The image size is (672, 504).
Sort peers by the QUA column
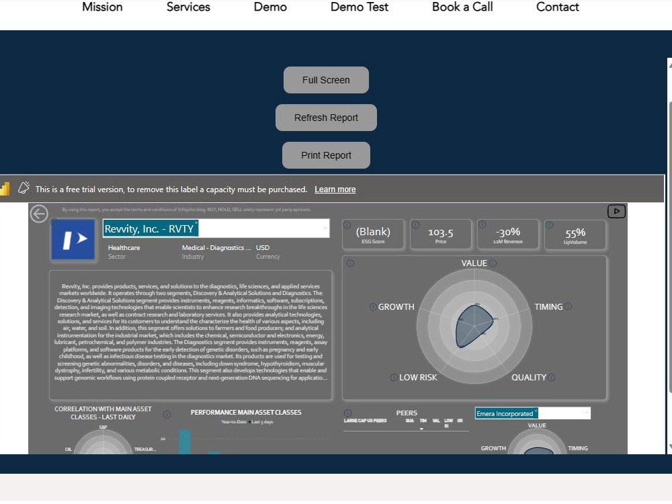click(x=410, y=421)
